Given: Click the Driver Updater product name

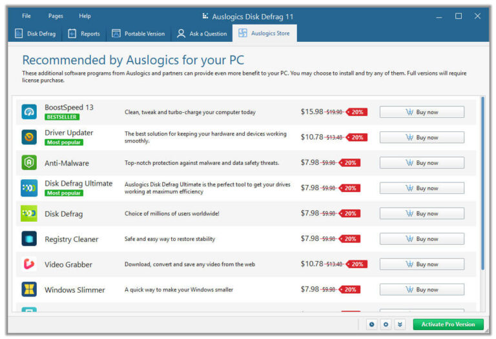Looking at the screenshot, I should (69, 133).
